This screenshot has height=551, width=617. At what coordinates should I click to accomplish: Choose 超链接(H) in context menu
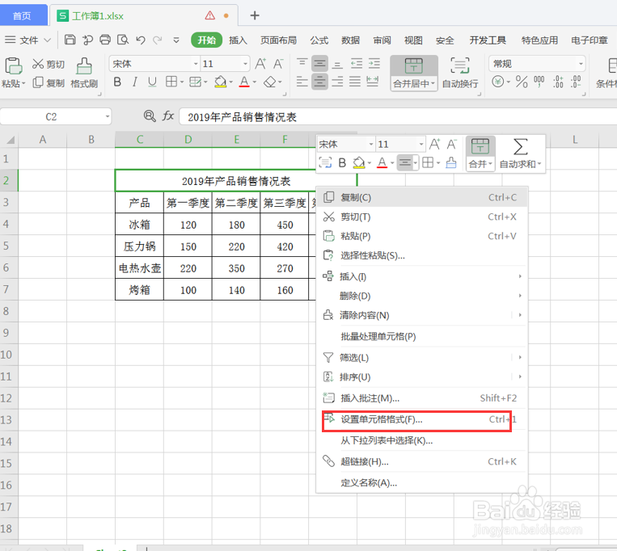(x=422, y=462)
